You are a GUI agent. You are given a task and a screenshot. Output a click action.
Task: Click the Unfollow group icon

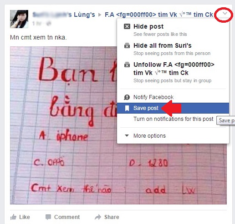[127, 65]
